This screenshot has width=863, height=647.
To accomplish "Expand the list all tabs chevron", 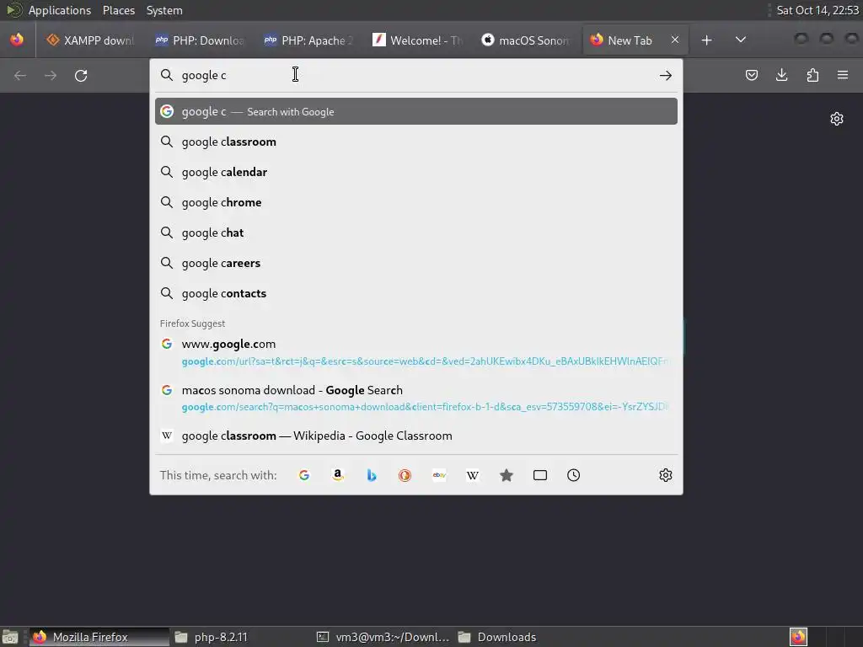I will pos(741,40).
